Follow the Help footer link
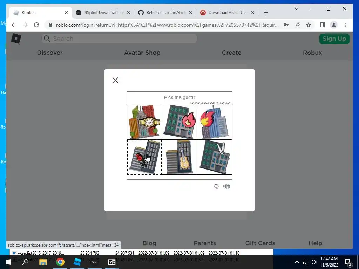The width and height of the screenshot is (359, 269). point(315,243)
